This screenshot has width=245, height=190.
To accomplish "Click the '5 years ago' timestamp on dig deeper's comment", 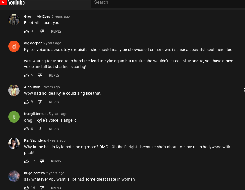I will (52, 43).
